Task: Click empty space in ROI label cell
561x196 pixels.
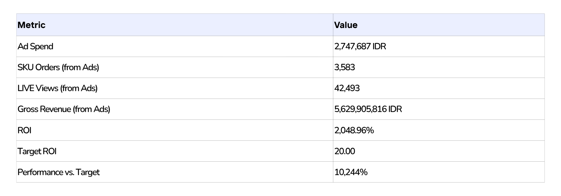Action: pyautogui.click(x=180, y=130)
